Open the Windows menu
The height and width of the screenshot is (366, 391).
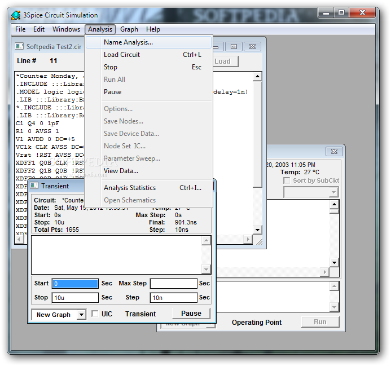pyautogui.click(x=67, y=29)
